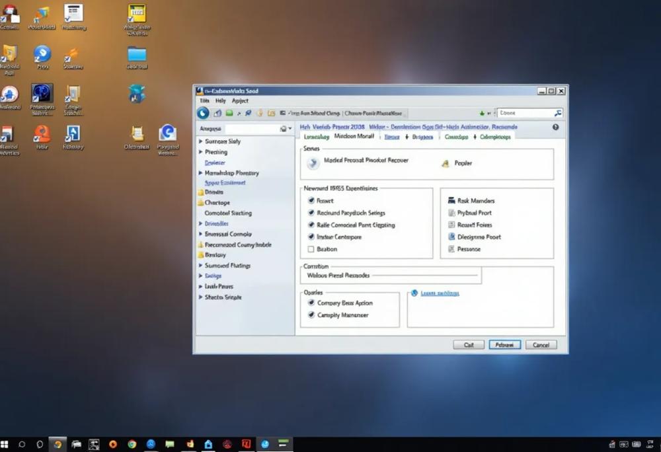The height and width of the screenshot is (452, 661).
Task: Click the orange folder icon in the toolbar
Action: [271, 113]
